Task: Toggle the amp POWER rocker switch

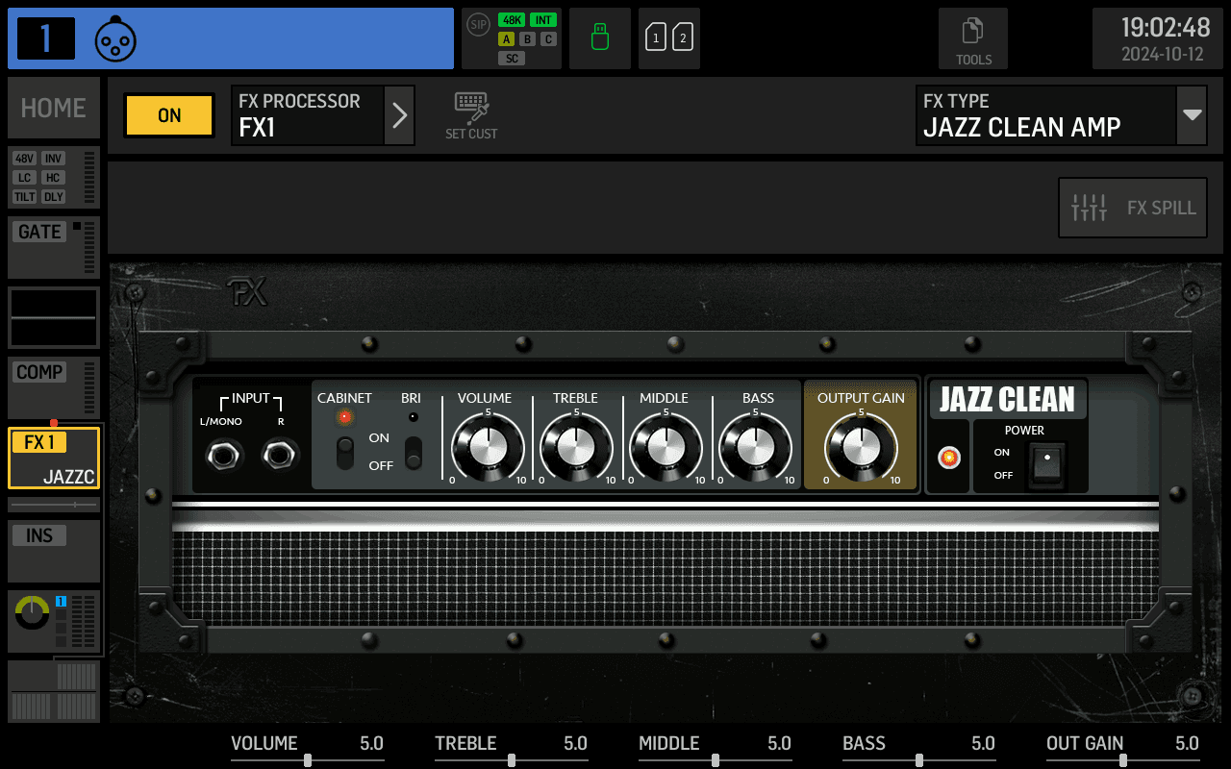Action: click(1046, 464)
